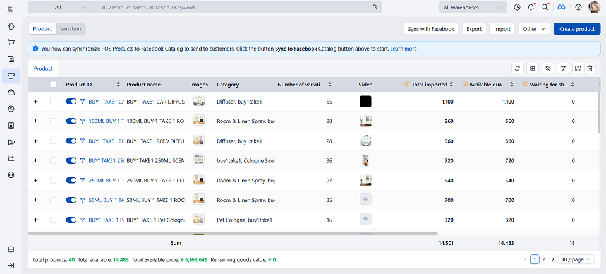Screen dimensions: 606x274
Task: Click the refresh icon above the table
Action: (x=518, y=68)
